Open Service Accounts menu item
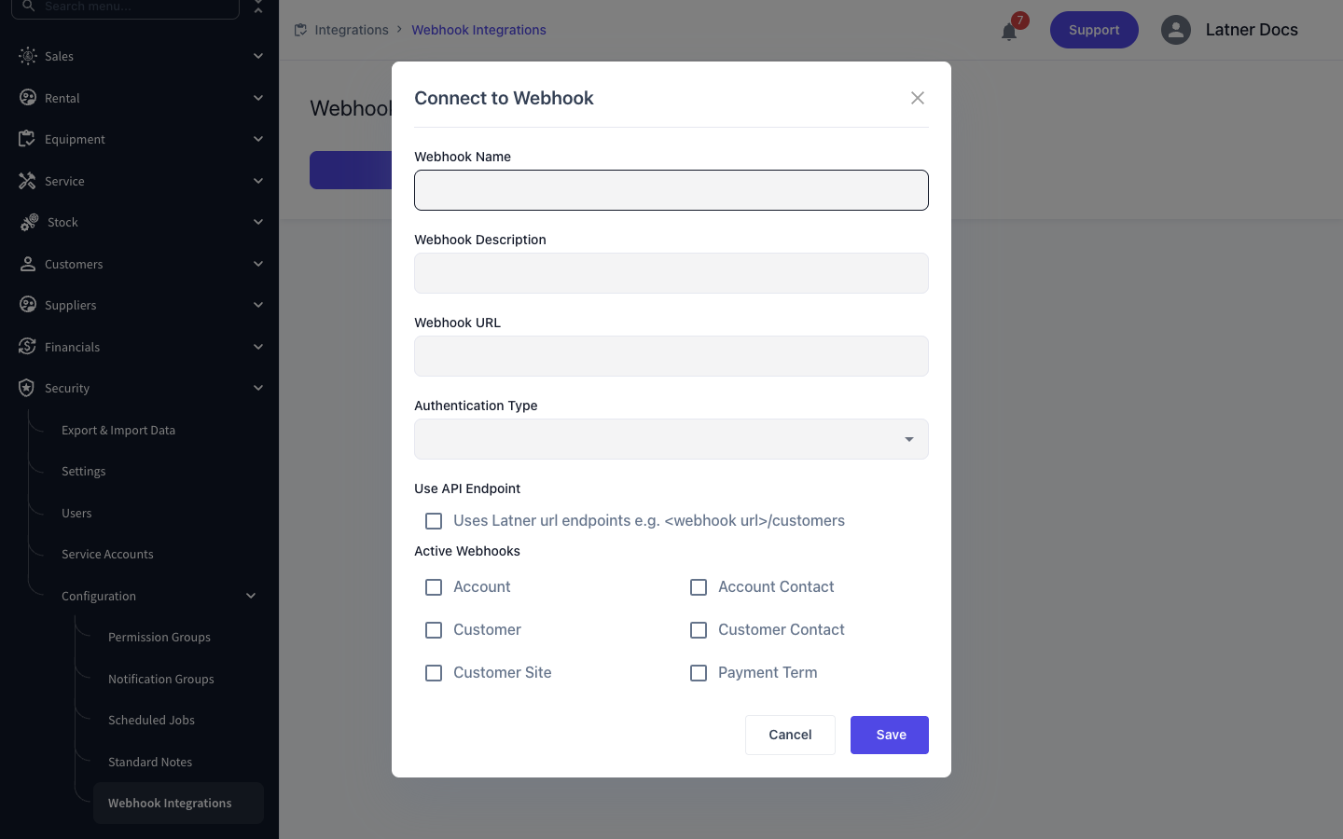Screen dimensions: 1343x839 pos(107,555)
